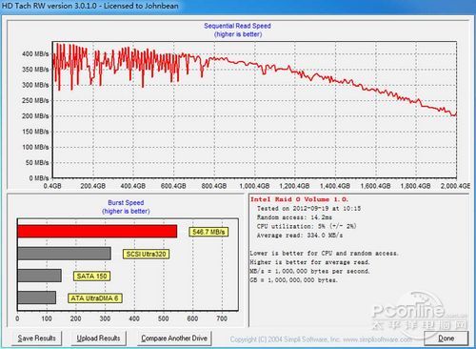Click the Random access 14.2ms line

click(x=294, y=217)
